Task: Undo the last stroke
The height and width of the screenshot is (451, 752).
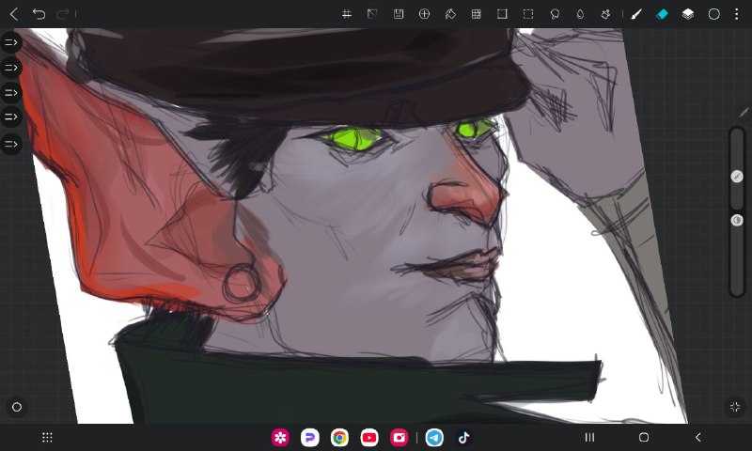Action: (x=39, y=14)
